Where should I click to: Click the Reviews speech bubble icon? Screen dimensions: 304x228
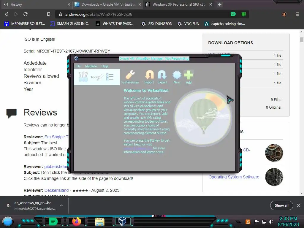click(x=12, y=113)
